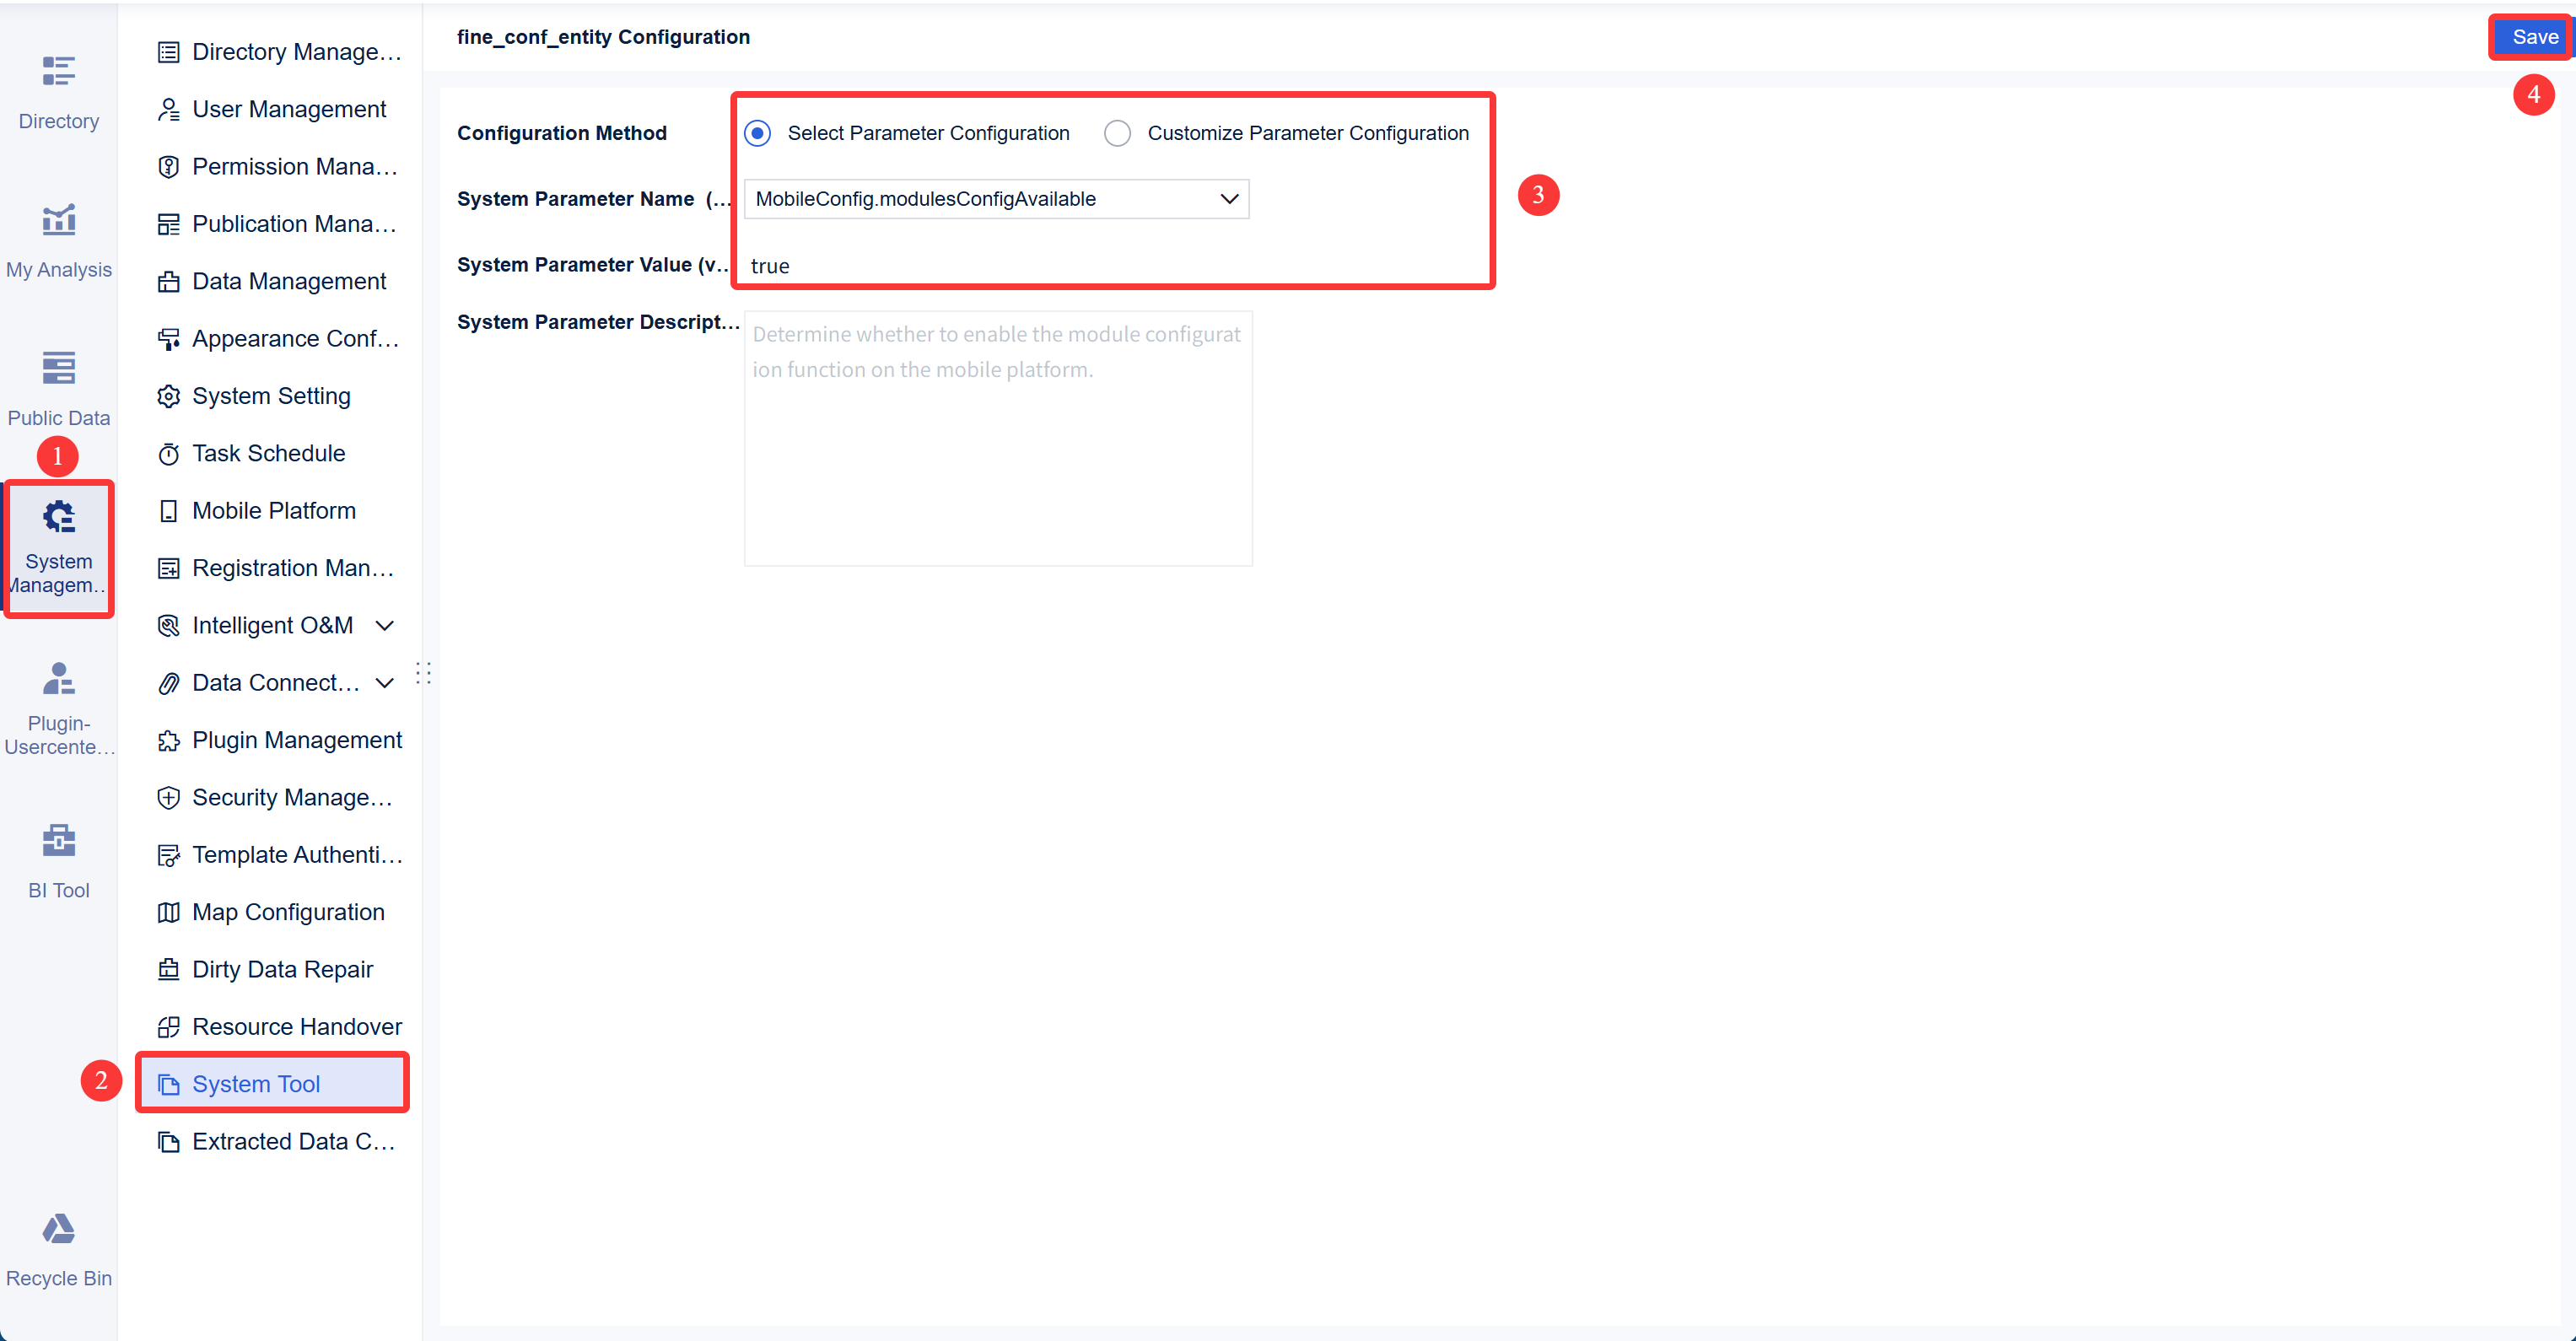Open the Recycle Bin icon
This screenshot has height=1341, width=2576.
click(58, 1230)
